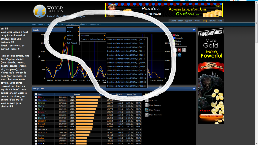258x145 pixels.
Task: Open player Ayalas name link
Action: [41, 138]
